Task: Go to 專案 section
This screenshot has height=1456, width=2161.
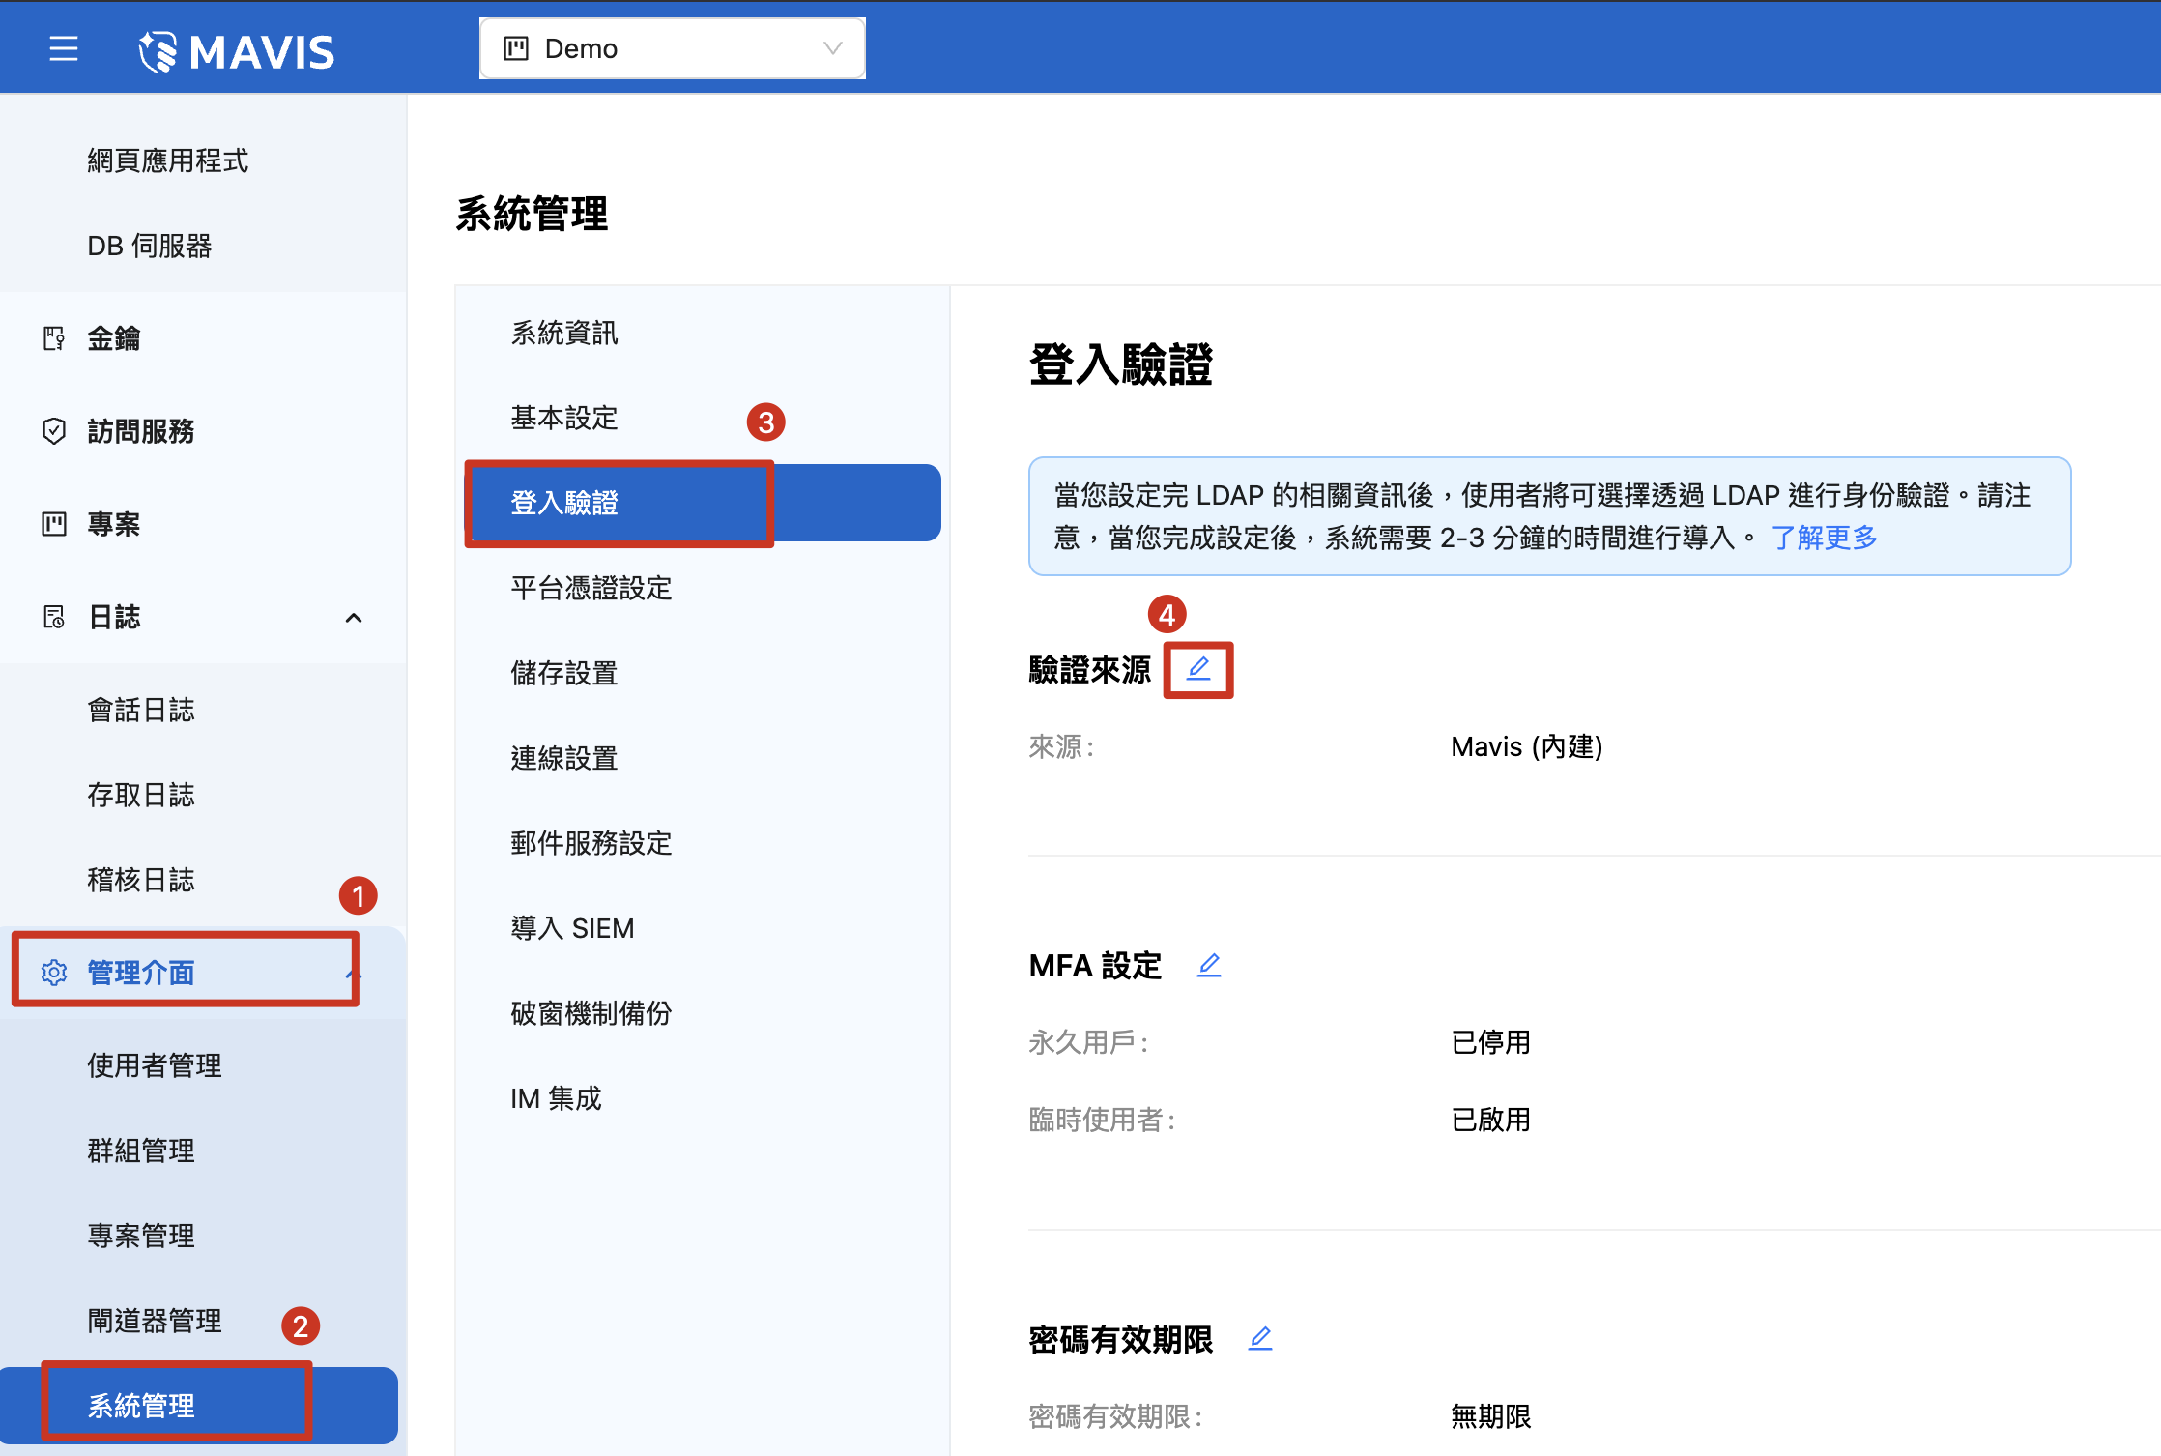Action: click(114, 524)
